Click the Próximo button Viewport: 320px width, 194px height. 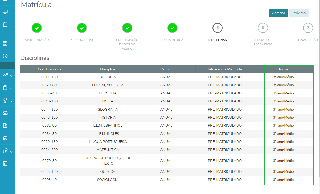click(299, 13)
